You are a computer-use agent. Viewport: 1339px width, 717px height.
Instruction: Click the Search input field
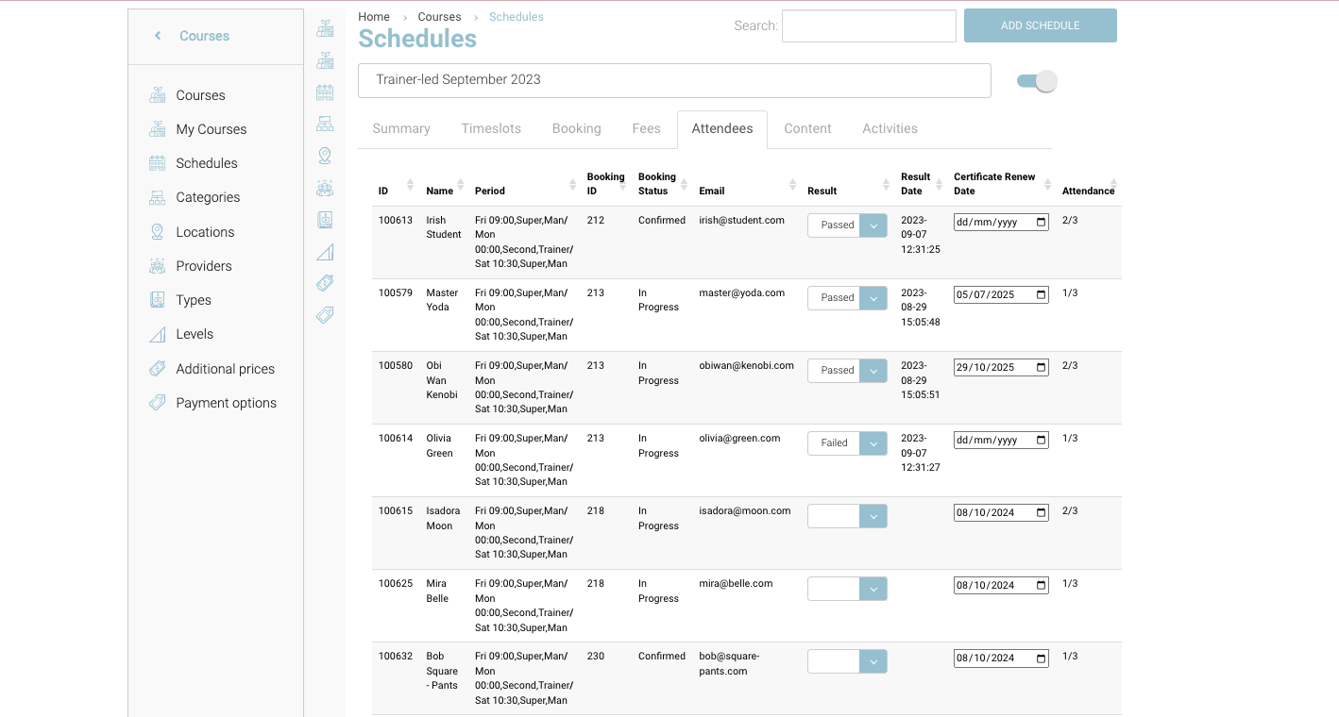pyautogui.click(x=869, y=26)
